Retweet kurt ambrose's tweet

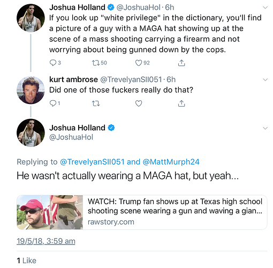coord(96,103)
